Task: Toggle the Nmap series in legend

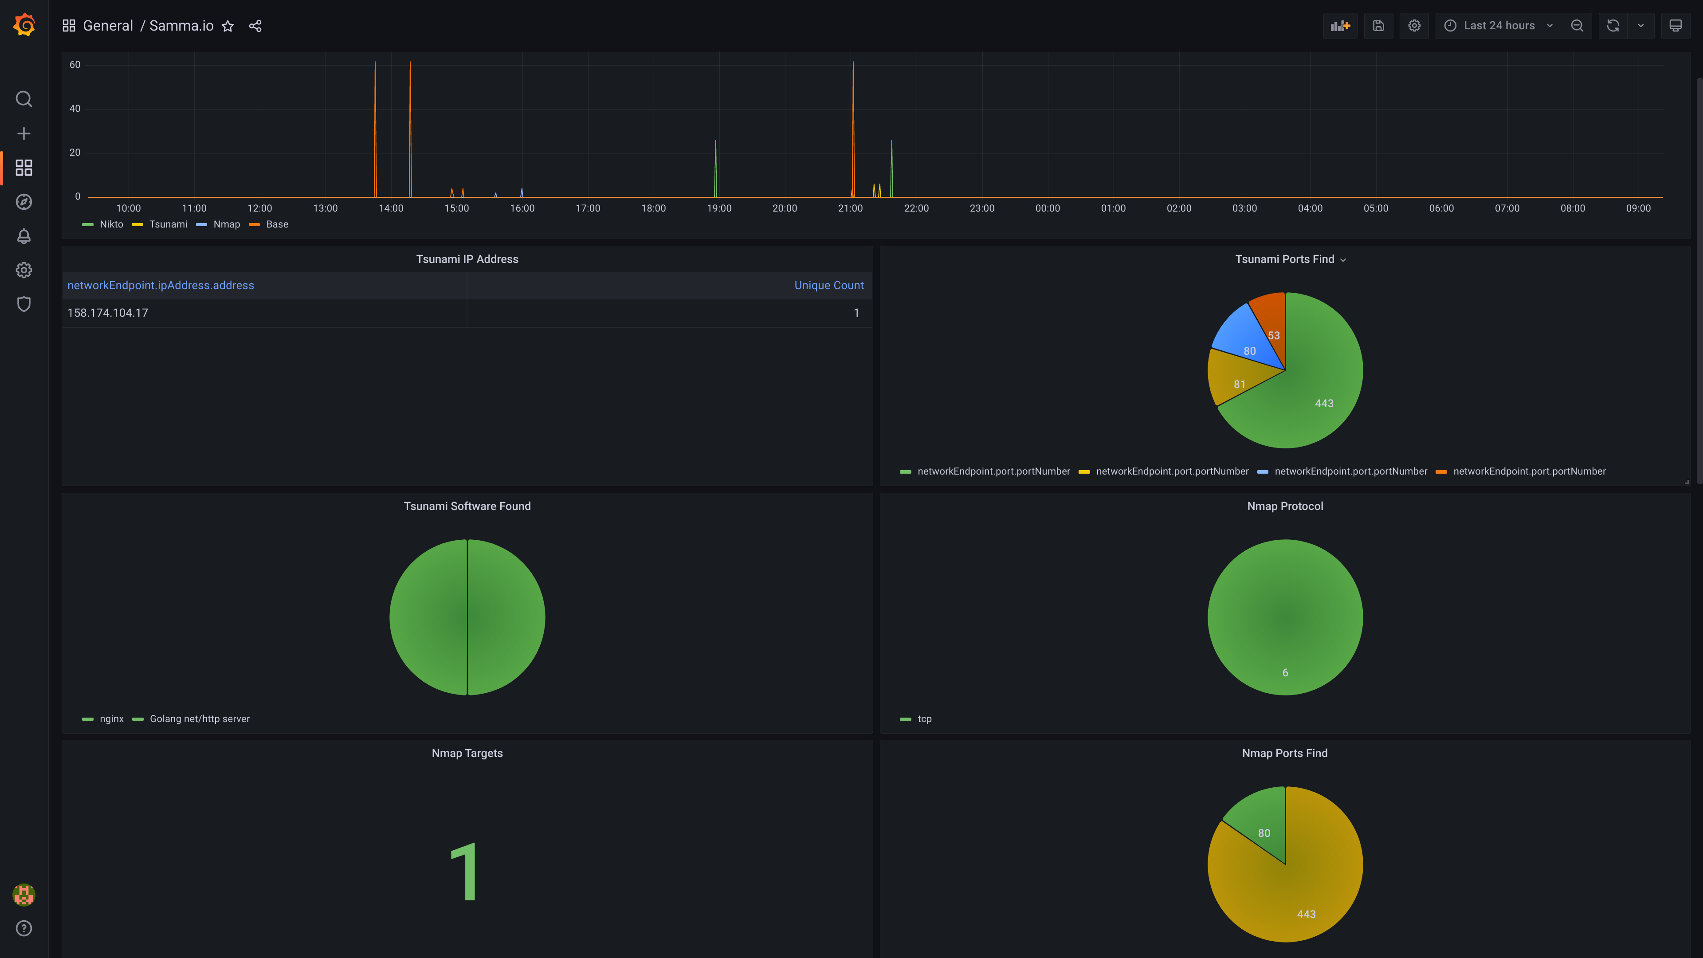Action: click(226, 224)
